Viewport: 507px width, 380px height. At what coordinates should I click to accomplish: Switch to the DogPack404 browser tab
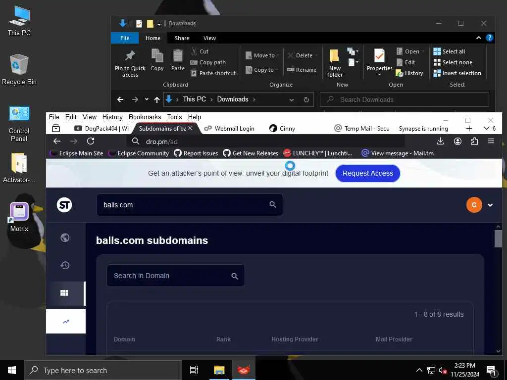click(x=101, y=129)
